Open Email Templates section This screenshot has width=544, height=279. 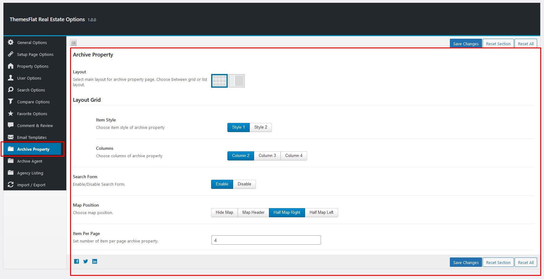tap(35, 137)
